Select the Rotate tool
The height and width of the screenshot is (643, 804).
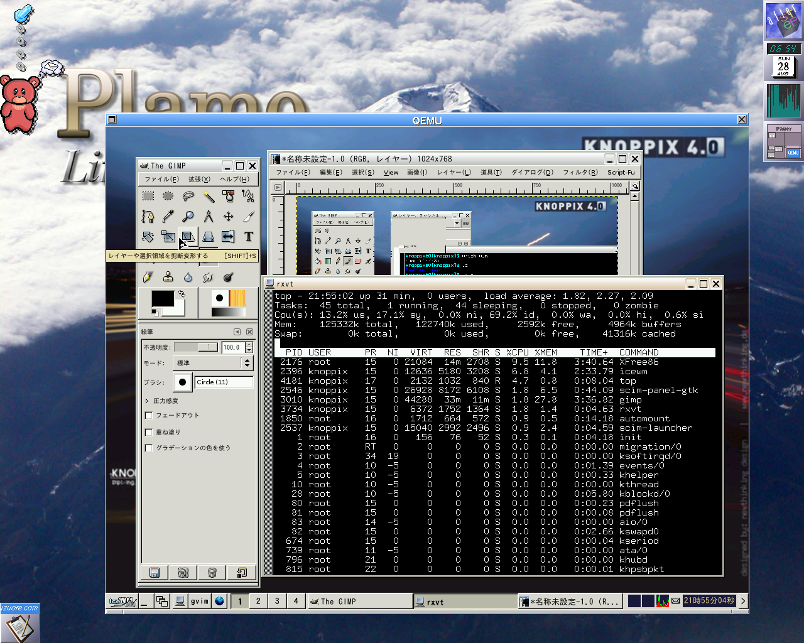point(148,237)
